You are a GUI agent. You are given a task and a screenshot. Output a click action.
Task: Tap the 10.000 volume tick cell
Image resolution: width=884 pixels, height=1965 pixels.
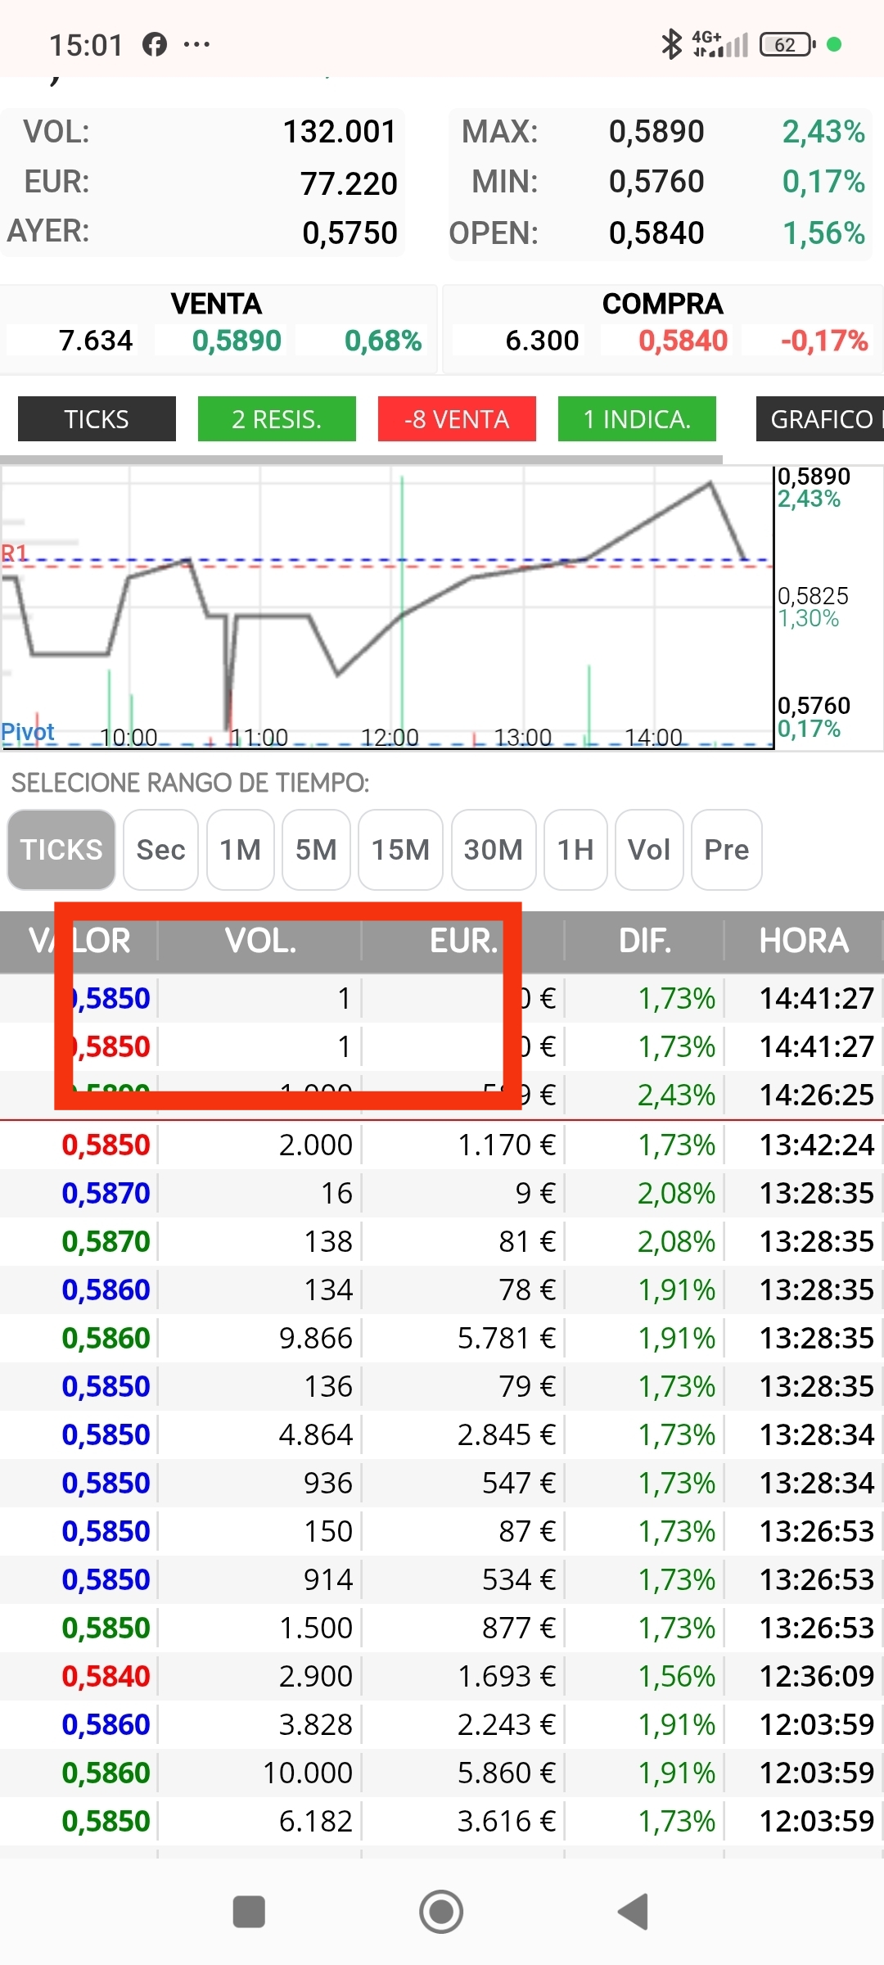[x=308, y=1773]
